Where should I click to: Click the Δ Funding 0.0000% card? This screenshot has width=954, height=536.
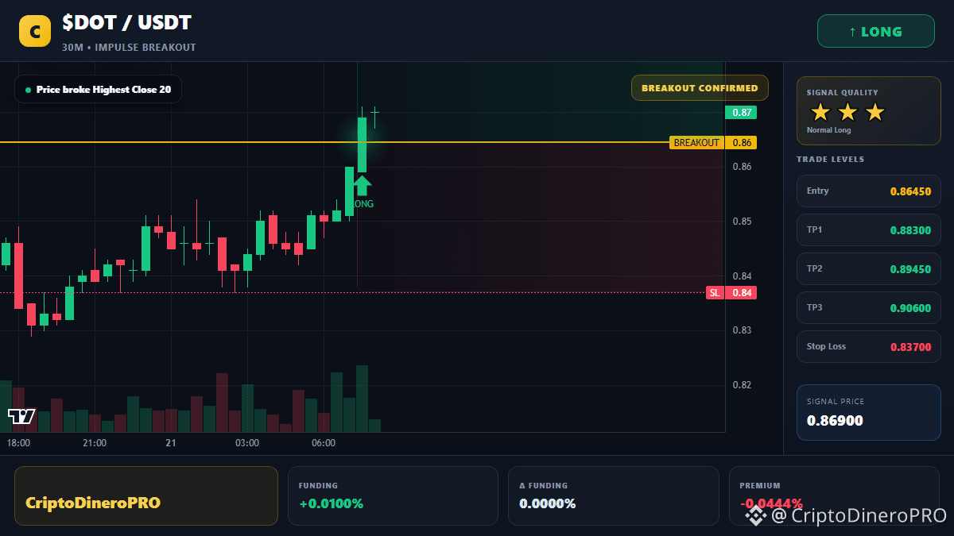click(613, 496)
